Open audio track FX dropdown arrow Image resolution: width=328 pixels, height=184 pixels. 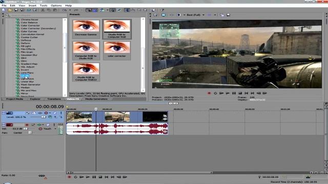coord(43,125)
